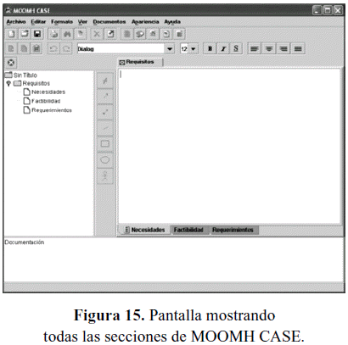Select Requerimientos in the tree
348x345 pixels.
click(x=52, y=110)
